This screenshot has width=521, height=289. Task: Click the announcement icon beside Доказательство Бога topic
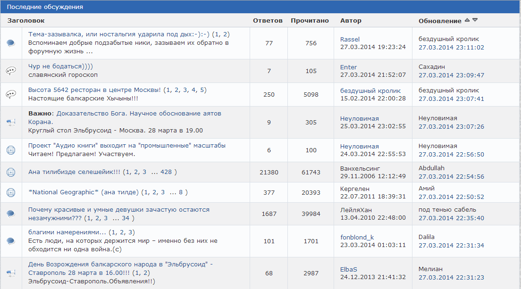[x=11, y=122]
